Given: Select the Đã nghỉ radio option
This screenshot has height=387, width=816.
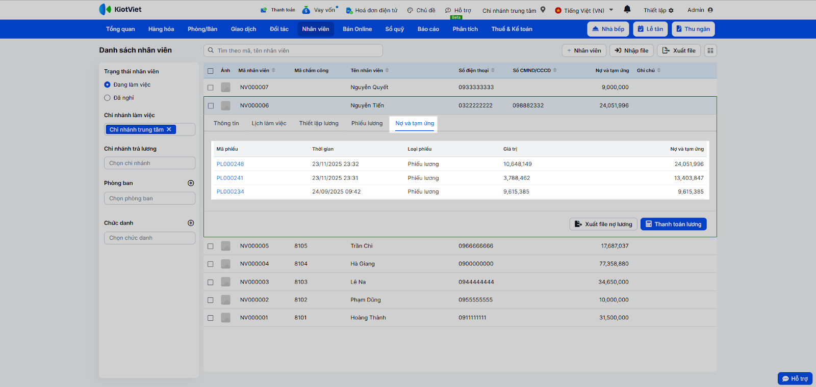Looking at the screenshot, I should tap(108, 98).
